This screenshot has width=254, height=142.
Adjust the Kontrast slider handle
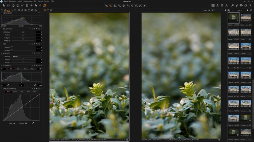[23, 35]
